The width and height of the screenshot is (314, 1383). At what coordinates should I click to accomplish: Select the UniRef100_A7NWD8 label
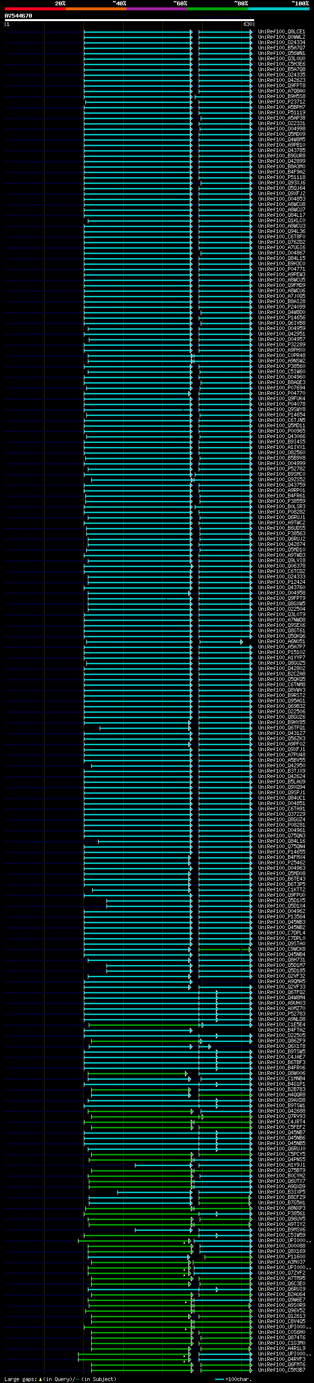pyautogui.click(x=282, y=620)
